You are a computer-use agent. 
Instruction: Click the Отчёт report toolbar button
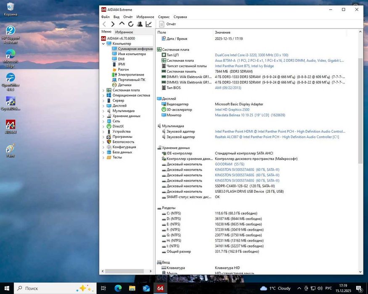click(x=167, y=24)
